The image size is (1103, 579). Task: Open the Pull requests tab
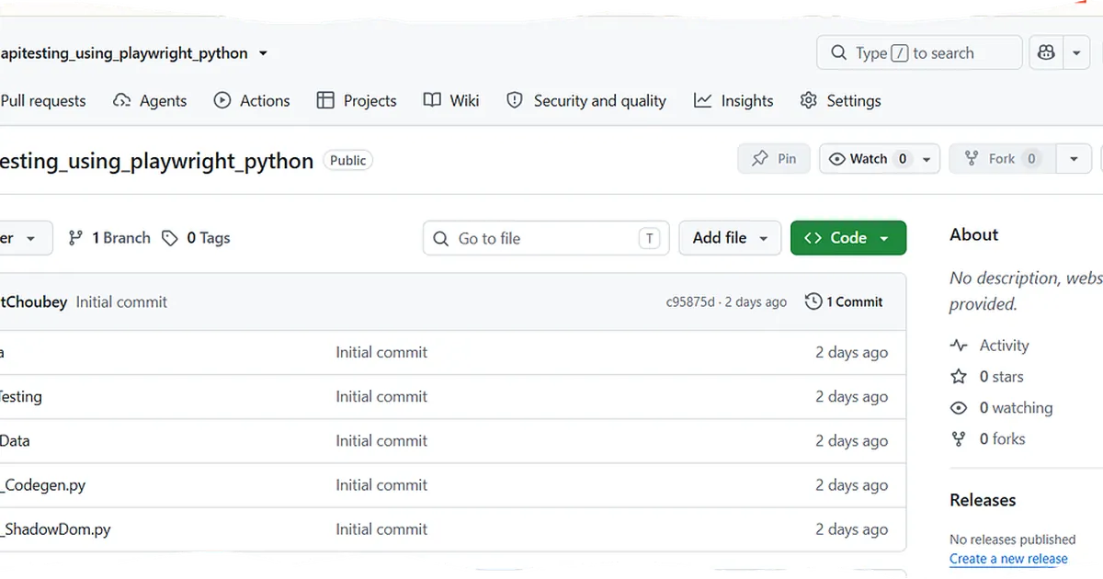click(43, 101)
